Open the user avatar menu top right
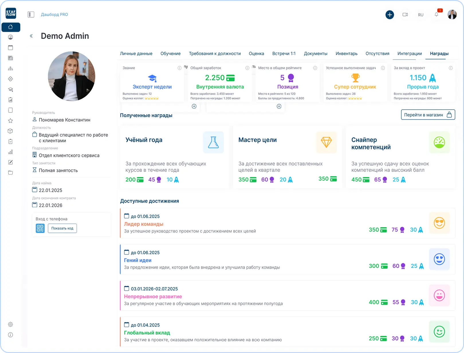The width and height of the screenshot is (464, 353). pos(452,15)
